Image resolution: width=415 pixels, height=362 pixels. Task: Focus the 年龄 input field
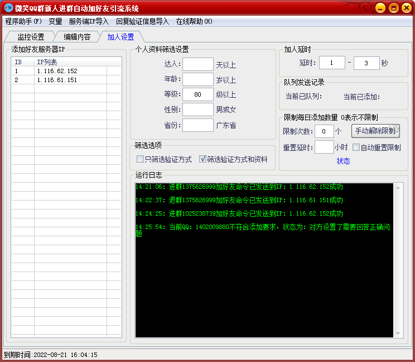198,79
